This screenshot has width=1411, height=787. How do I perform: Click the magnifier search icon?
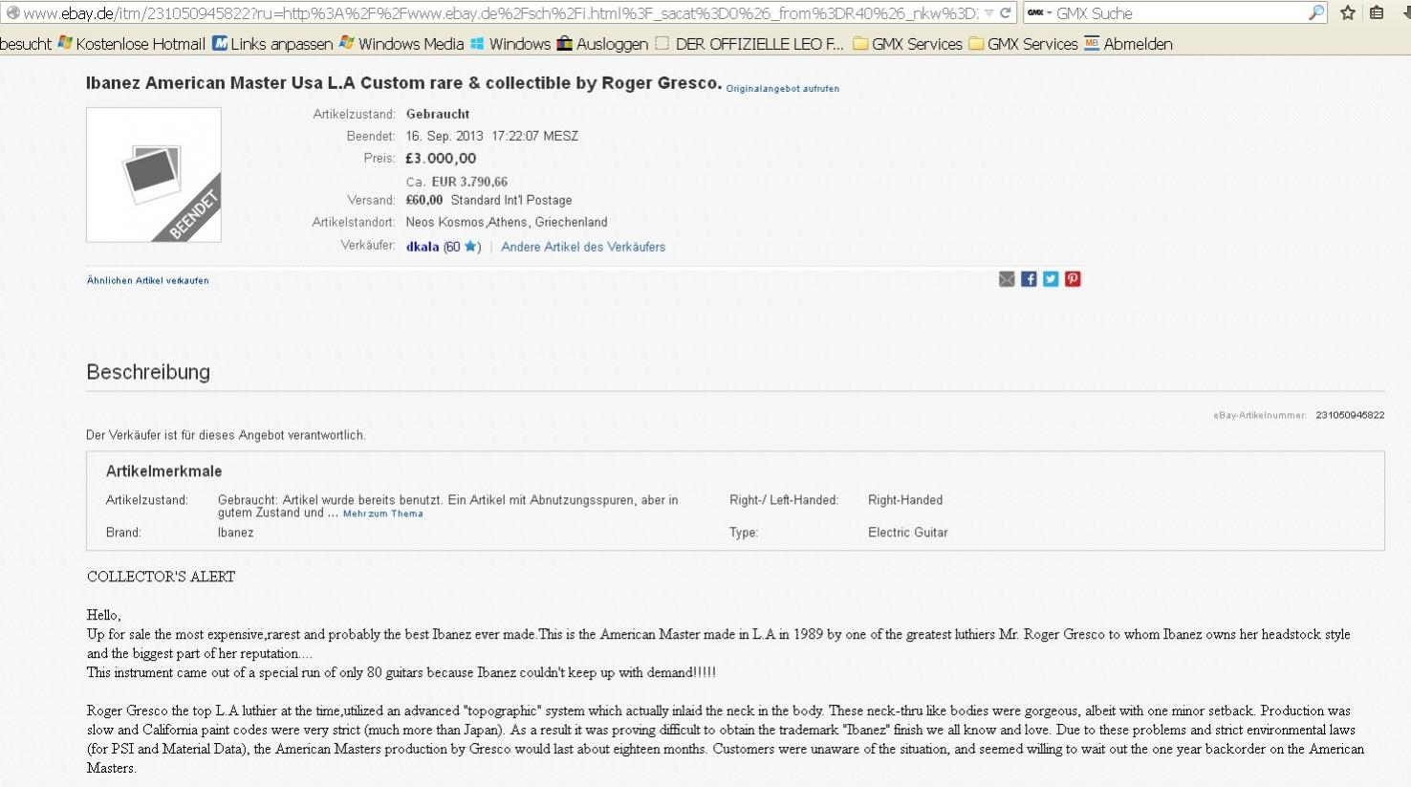(1316, 12)
